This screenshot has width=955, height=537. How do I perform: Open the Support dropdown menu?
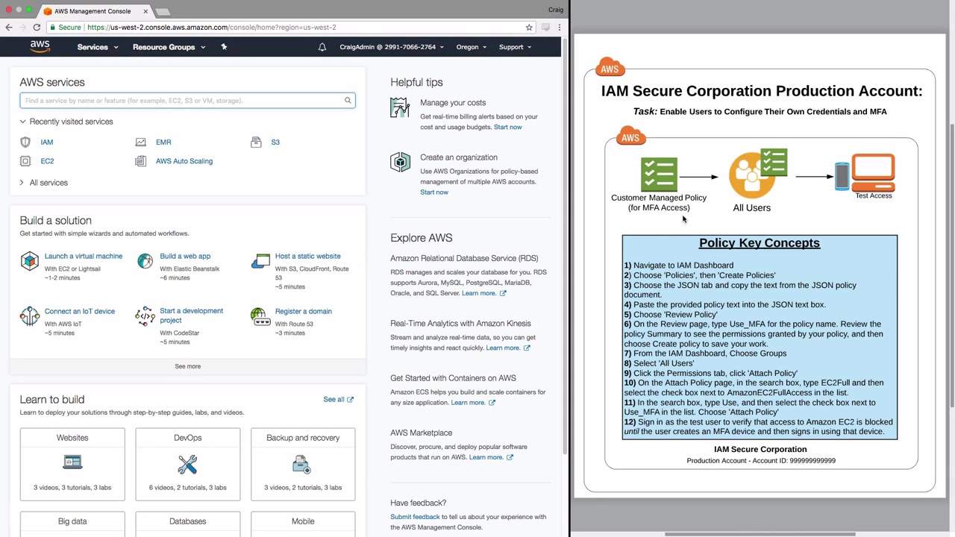coord(515,47)
